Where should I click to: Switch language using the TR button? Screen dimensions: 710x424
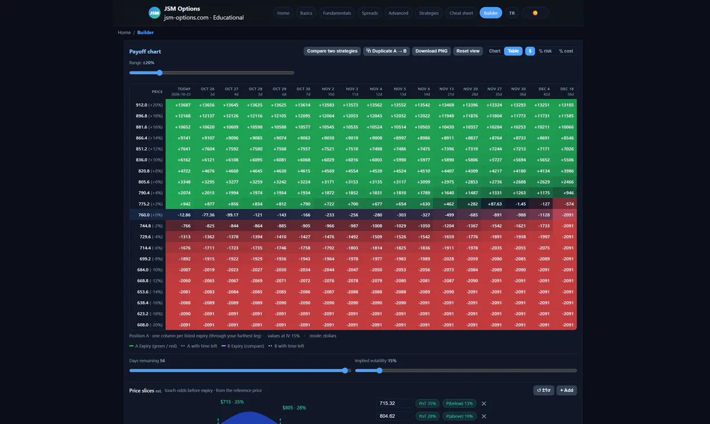pos(512,13)
